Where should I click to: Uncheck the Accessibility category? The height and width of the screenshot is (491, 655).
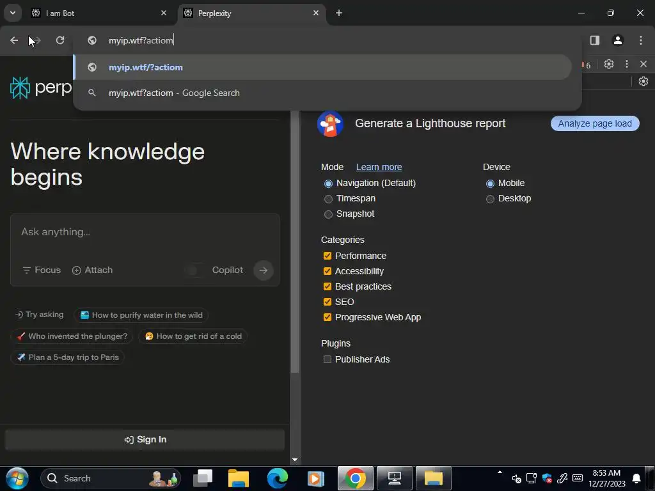(327, 271)
